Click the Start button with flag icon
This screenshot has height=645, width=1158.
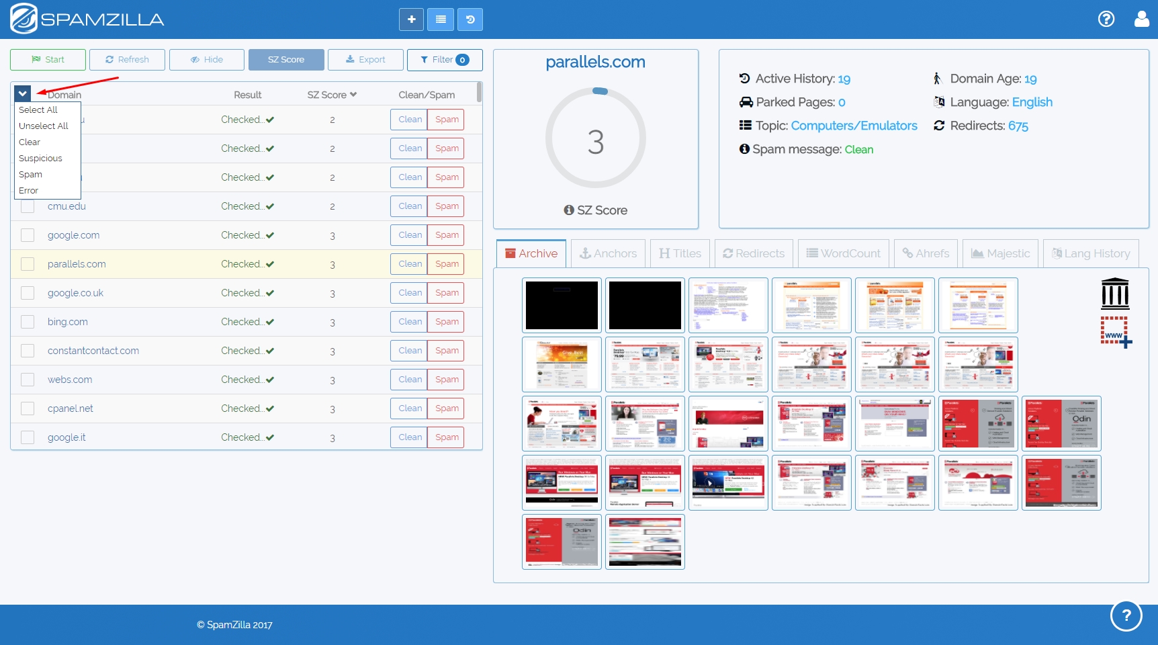pos(48,60)
